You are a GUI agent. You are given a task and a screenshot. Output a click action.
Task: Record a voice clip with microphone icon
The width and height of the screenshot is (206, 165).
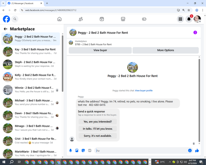pos(70,151)
